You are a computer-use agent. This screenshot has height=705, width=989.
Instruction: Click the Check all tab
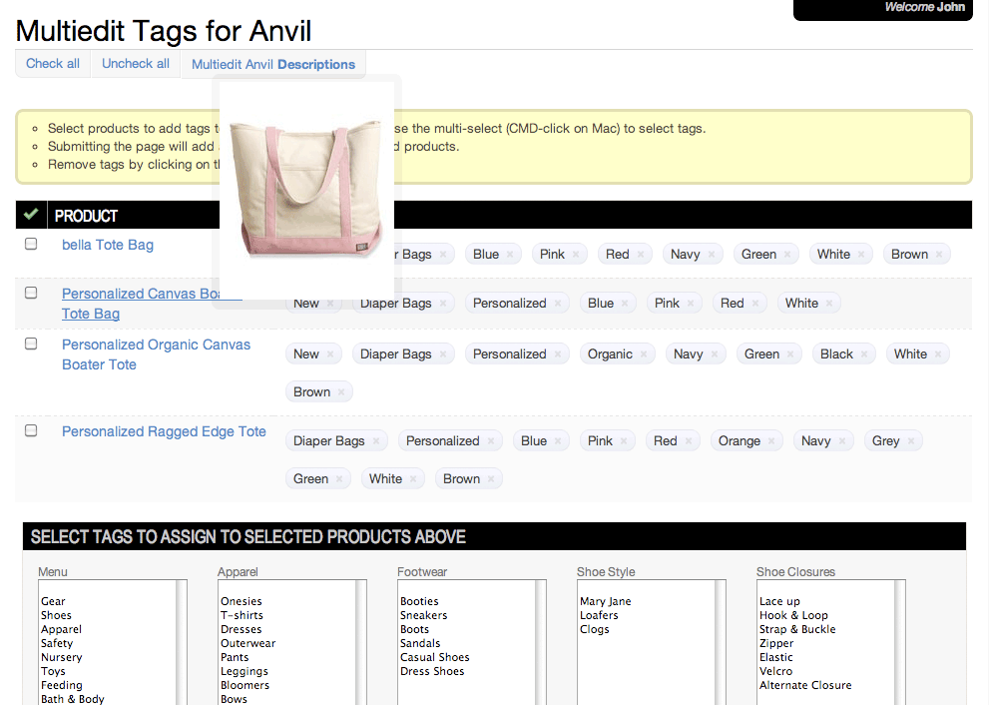click(53, 64)
